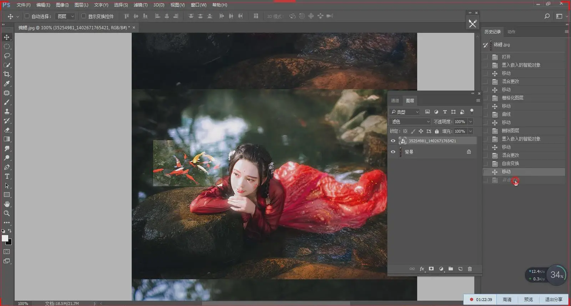The image size is (571, 306).
Task: Select the Elliptical Marquee tool
Action: coord(7,46)
